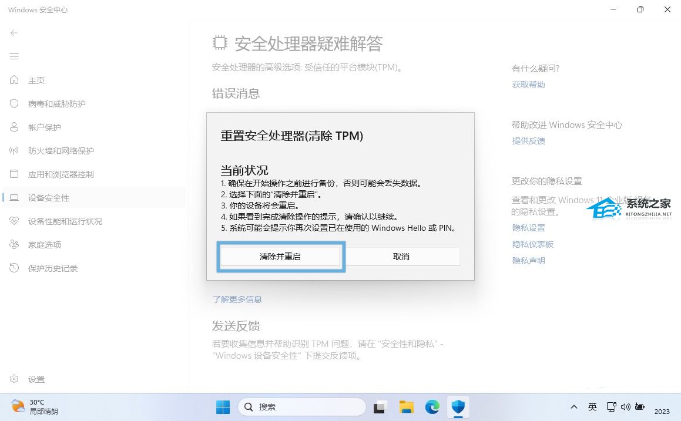This screenshot has height=421, width=681.
Task: Collapse the navigation pane with hamburger menu
Action: click(14, 56)
